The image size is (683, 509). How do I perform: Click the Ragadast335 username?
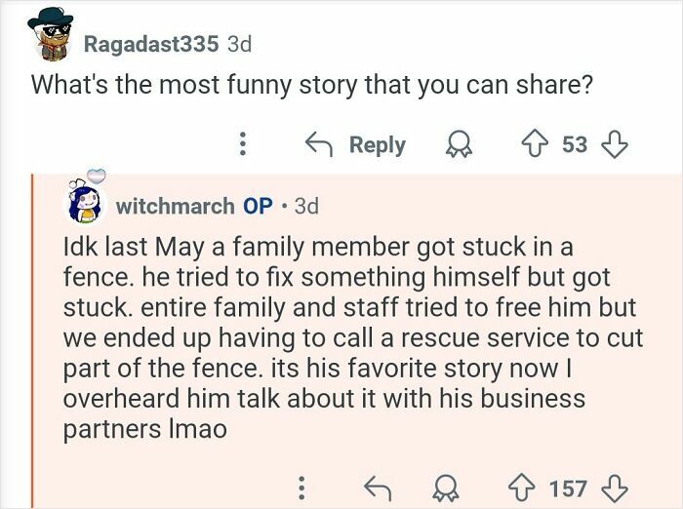150,43
